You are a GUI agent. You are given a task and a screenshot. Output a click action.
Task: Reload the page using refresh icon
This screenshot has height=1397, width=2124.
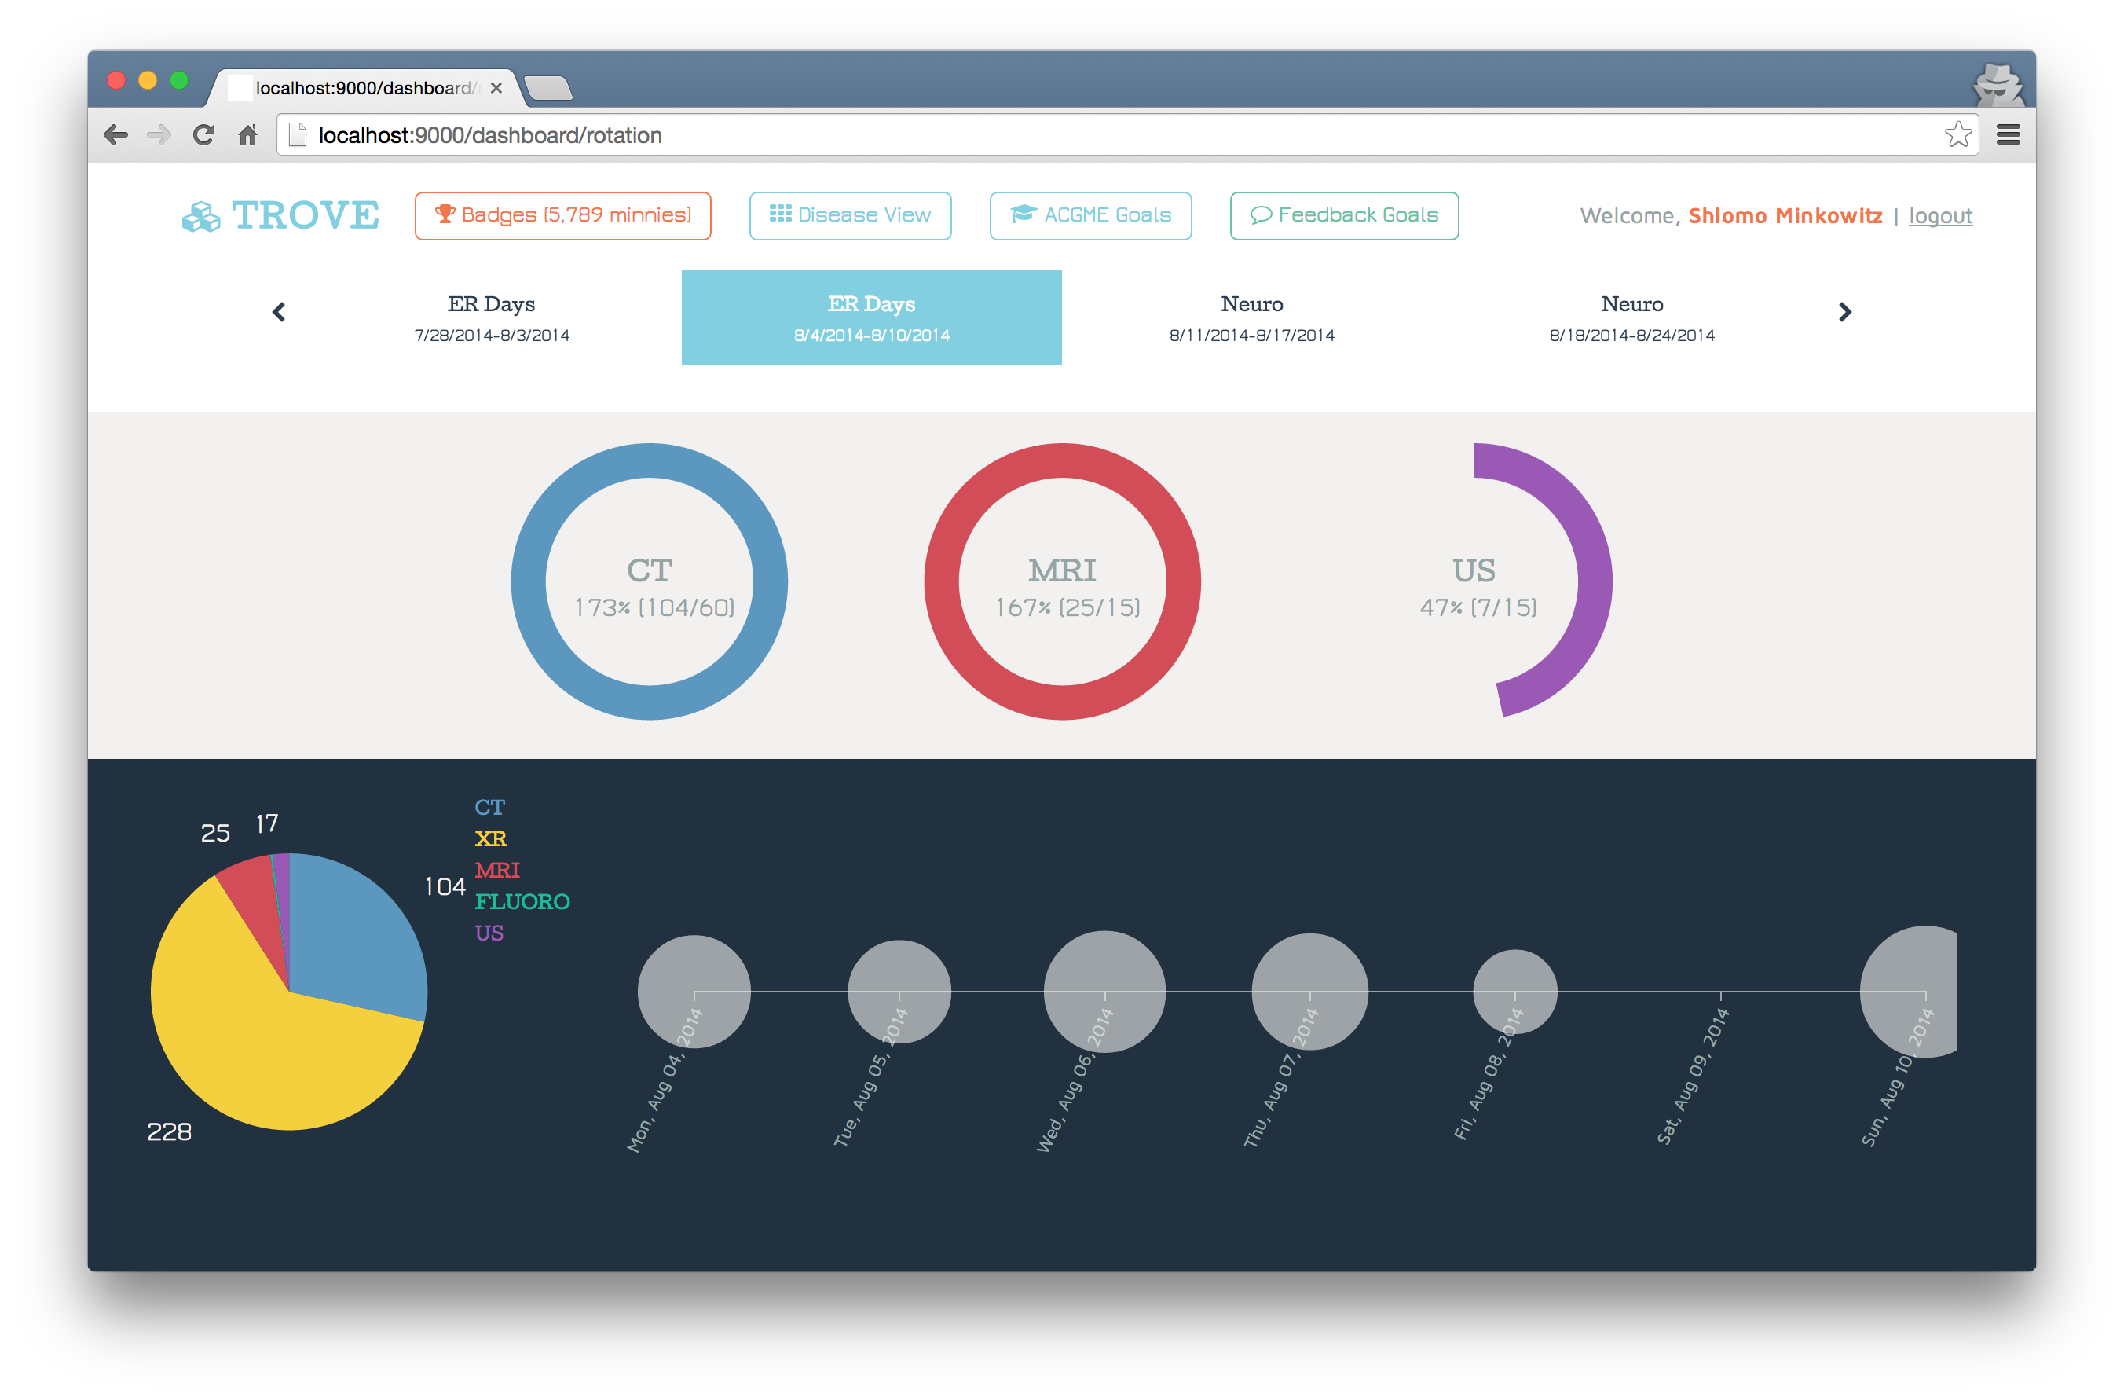pyautogui.click(x=203, y=135)
